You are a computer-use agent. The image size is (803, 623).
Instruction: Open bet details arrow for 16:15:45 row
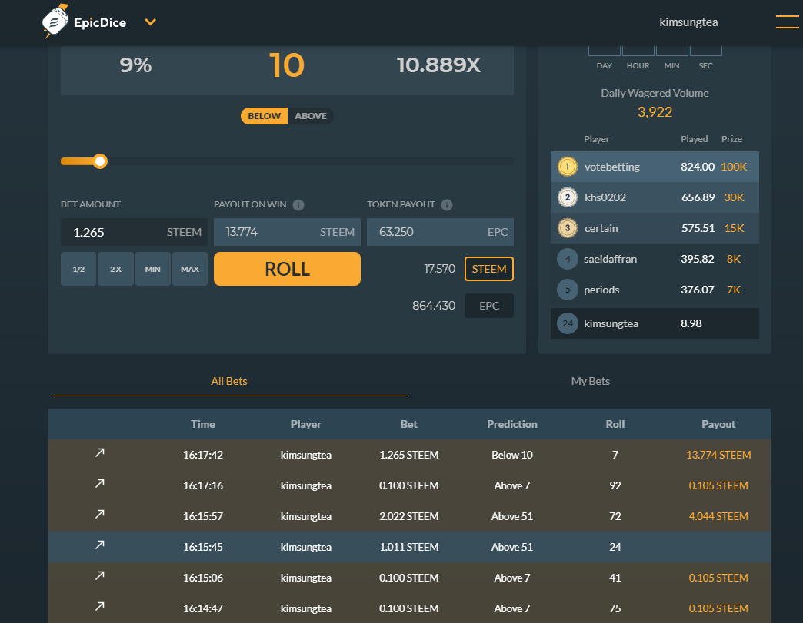tap(100, 545)
